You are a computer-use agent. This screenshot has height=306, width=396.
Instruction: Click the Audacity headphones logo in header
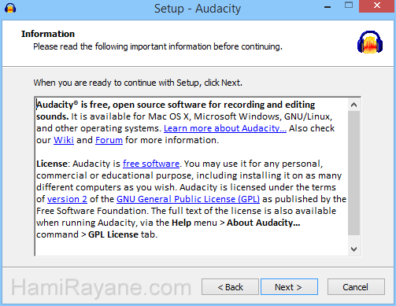370,42
